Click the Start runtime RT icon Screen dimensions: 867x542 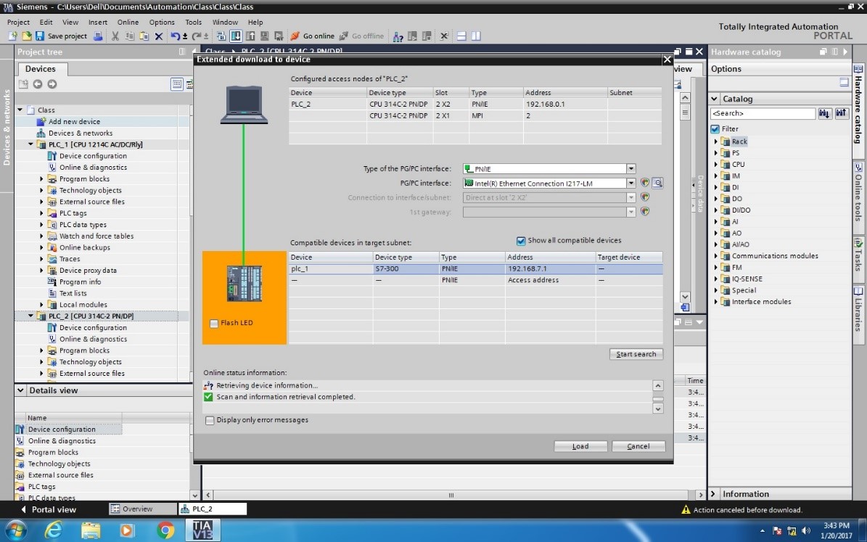coord(279,36)
